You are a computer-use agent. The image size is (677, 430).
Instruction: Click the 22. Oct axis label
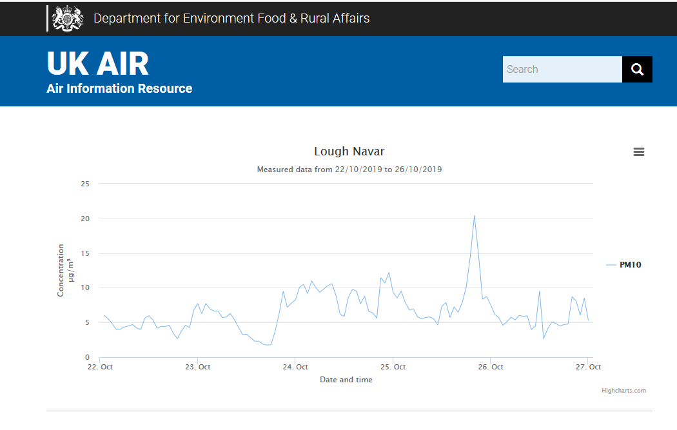[100, 367]
